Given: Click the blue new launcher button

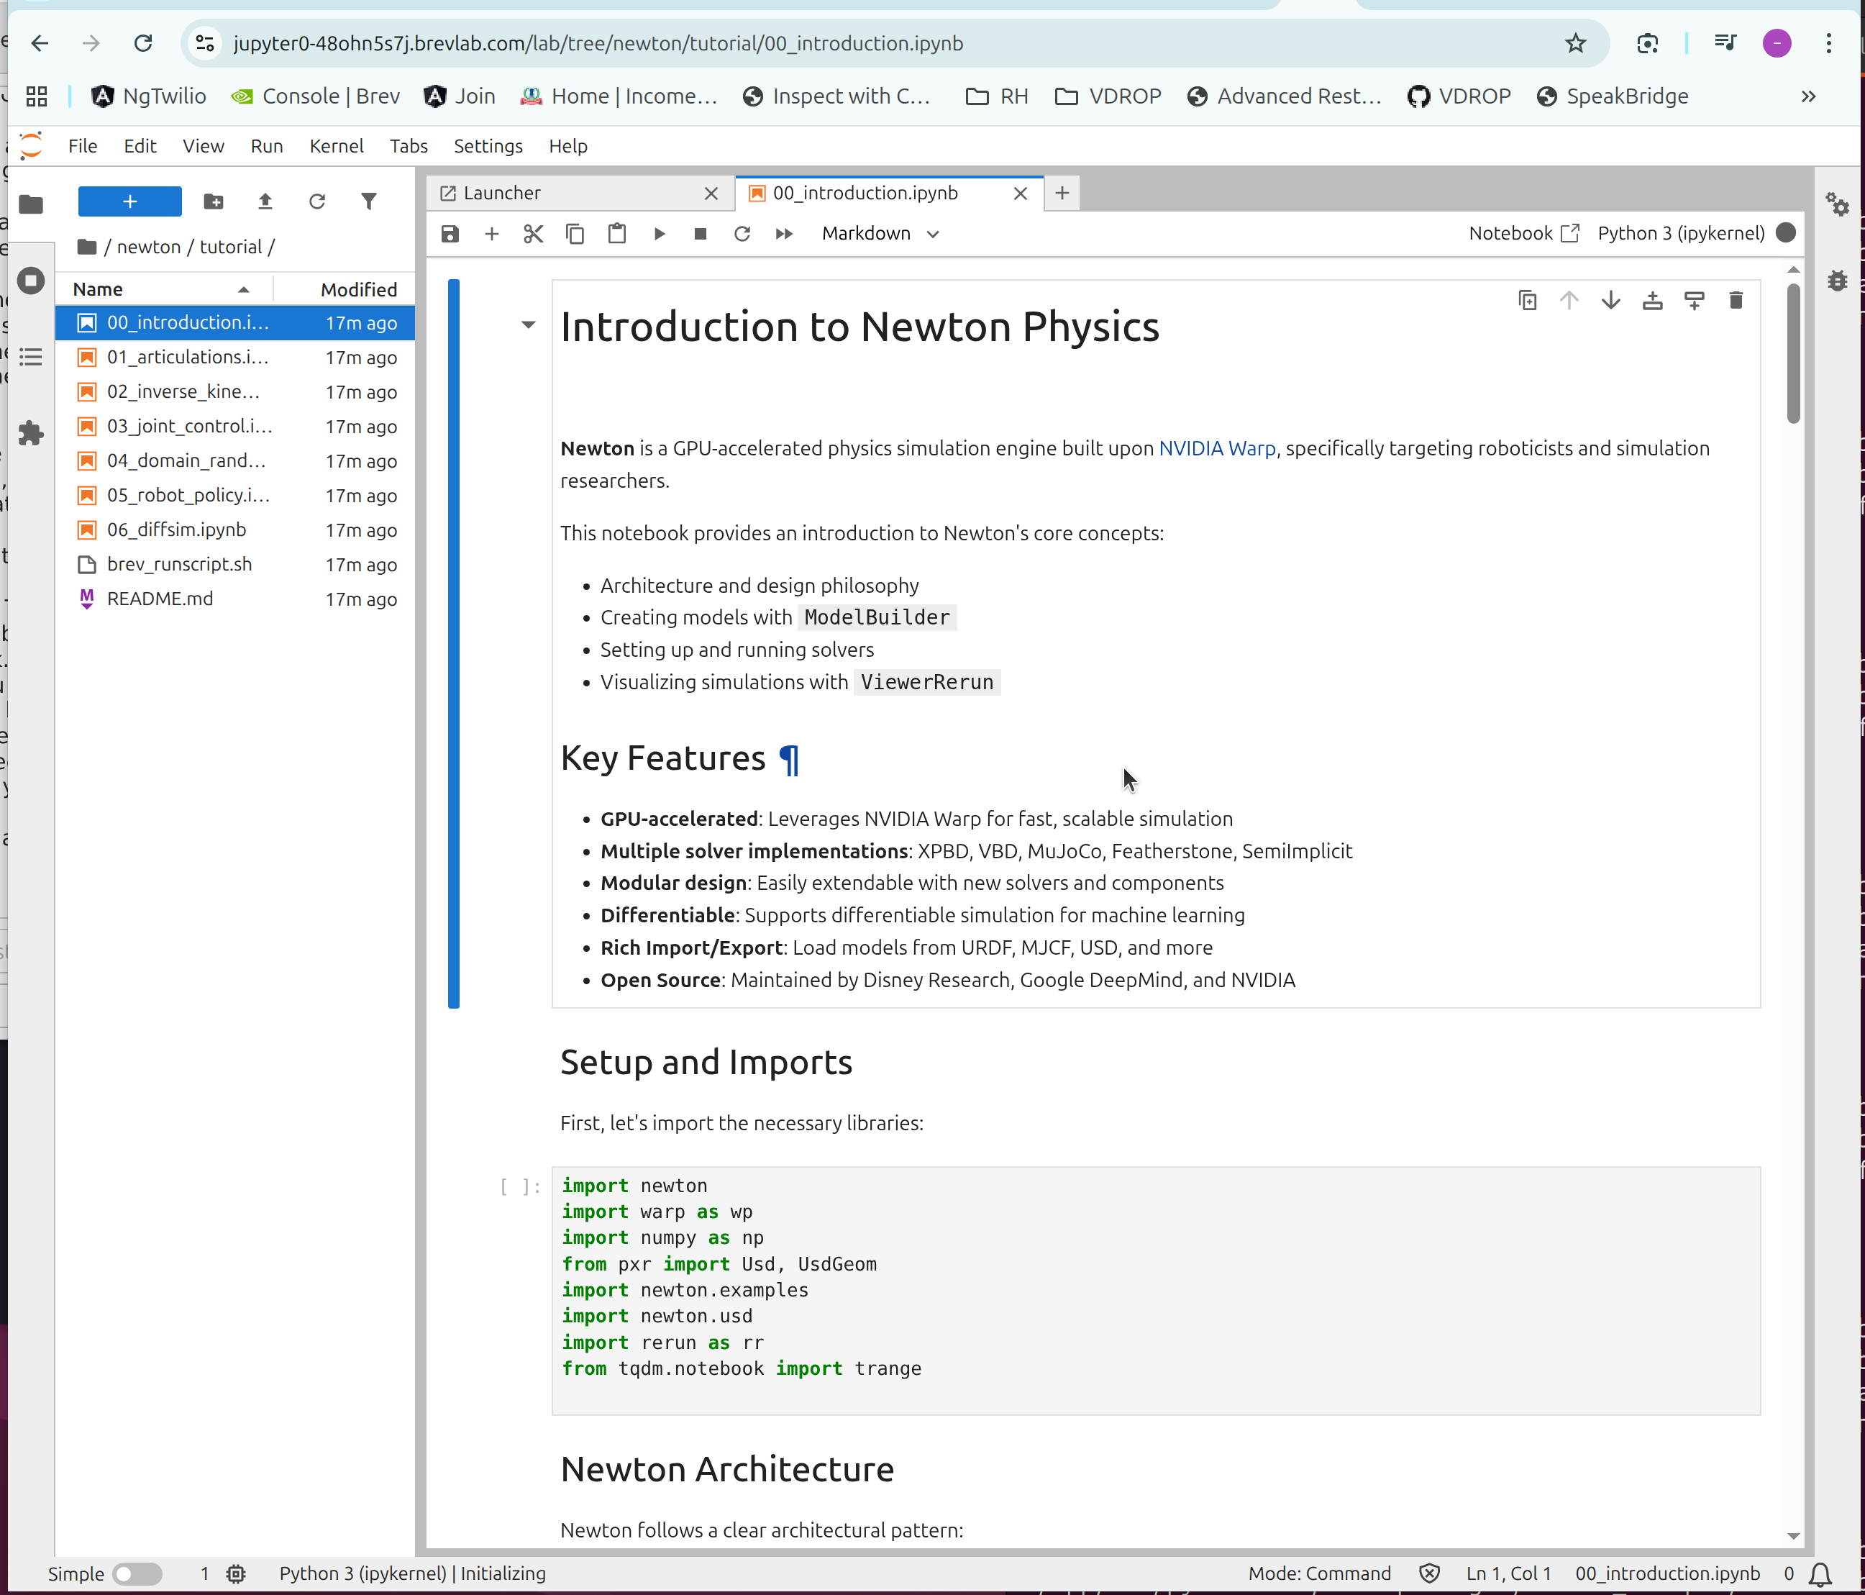Looking at the screenshot, I should pos(129,201).
